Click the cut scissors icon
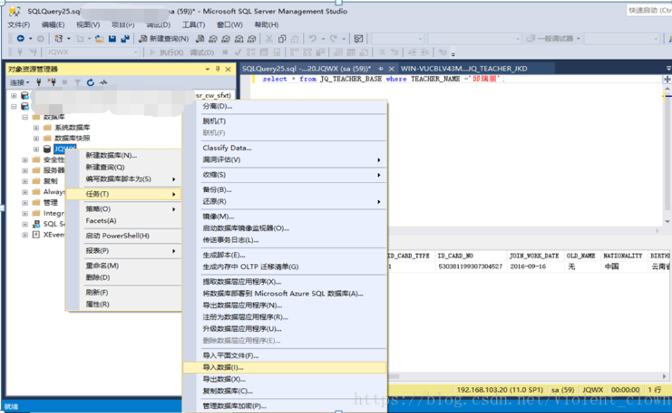 click(x=269, y=39)
